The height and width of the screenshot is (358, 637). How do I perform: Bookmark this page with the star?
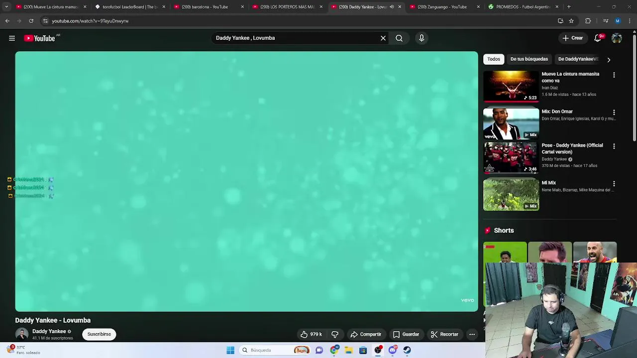click(x=571, y=21)
